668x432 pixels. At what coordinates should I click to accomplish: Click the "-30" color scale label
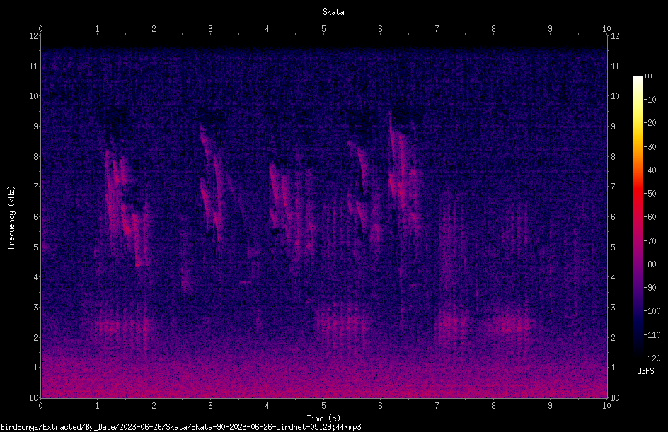650,146
